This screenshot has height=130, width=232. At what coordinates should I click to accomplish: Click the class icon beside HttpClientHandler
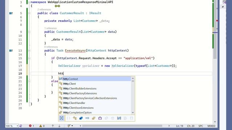pos(61,103)
